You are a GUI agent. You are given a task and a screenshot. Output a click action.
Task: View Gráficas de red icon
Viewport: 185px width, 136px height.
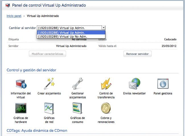coord(49,108)
